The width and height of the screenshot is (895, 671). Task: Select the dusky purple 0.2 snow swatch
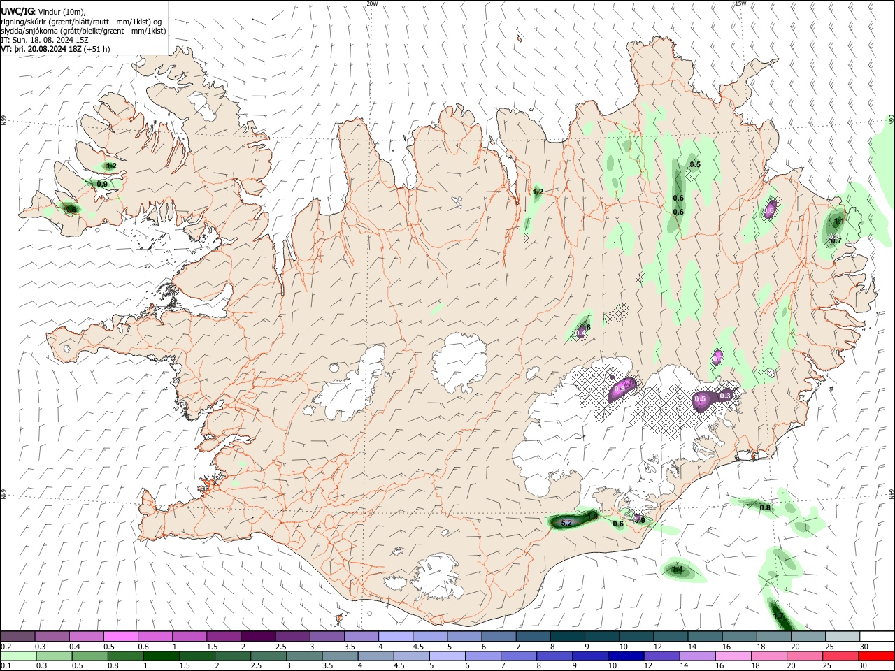tap(17, 637)
